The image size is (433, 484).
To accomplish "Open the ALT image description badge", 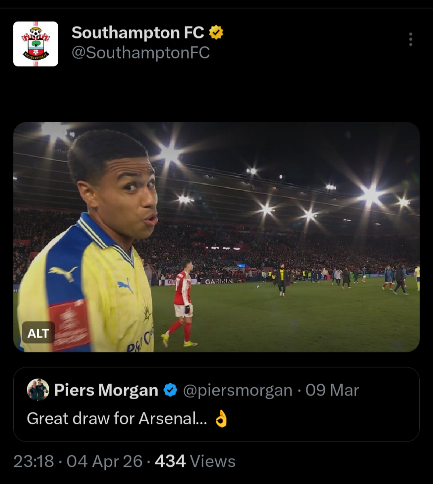I will tap(38, 333).
